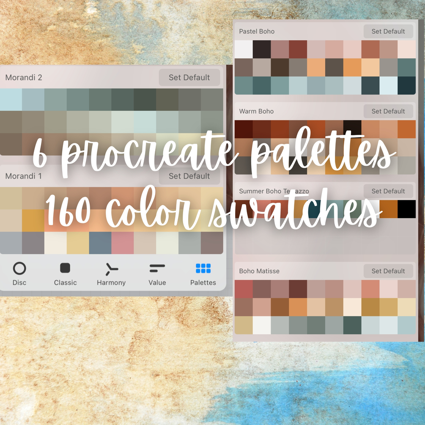
Task: Pick the white first swatch in Pastel Boho
Action: click(244, 49)
